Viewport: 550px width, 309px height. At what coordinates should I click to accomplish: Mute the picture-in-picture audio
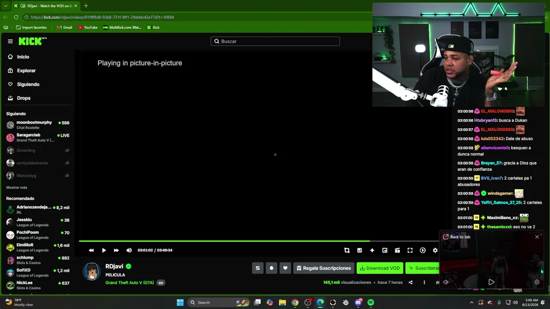(x=446, y=282)
